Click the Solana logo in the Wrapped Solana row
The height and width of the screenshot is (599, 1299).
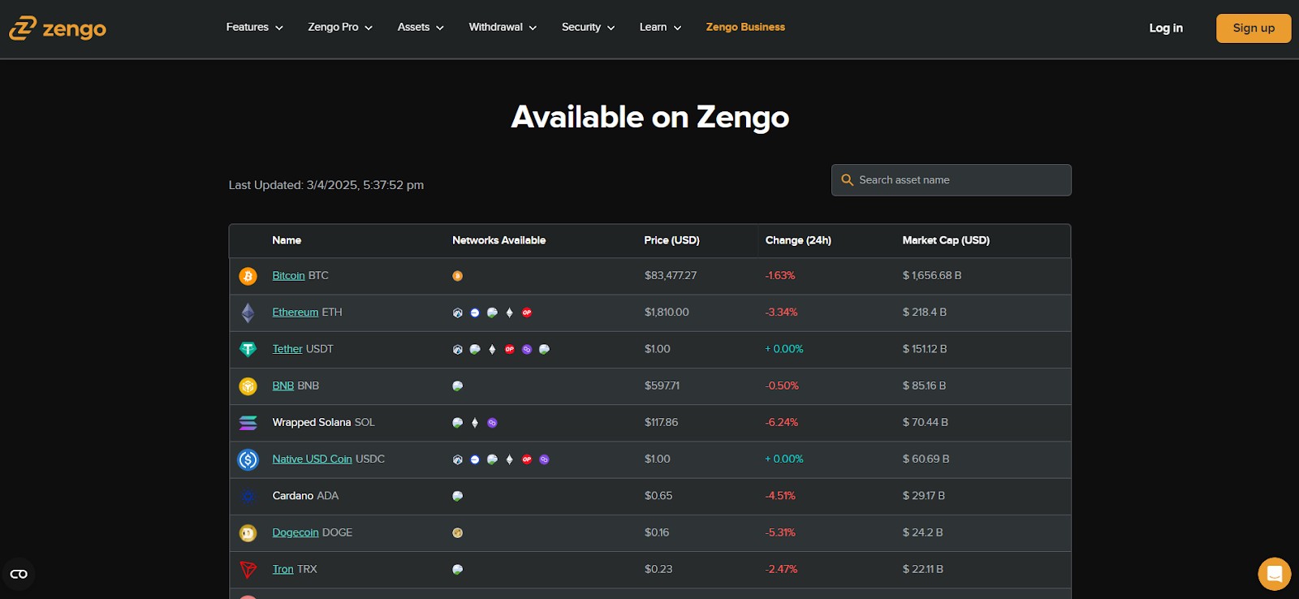[x=248, y=423]
